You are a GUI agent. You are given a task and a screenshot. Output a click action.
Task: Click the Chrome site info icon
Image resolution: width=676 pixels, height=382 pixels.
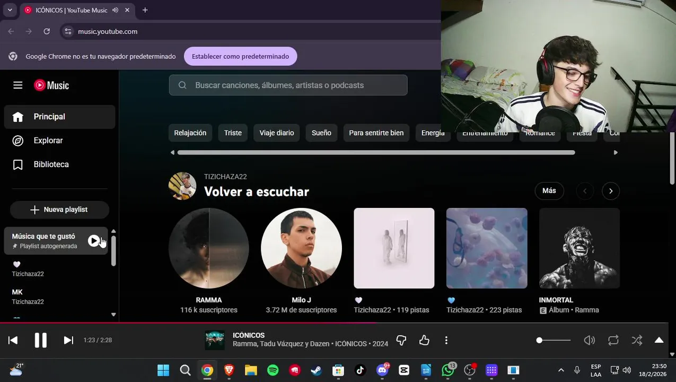68,31
